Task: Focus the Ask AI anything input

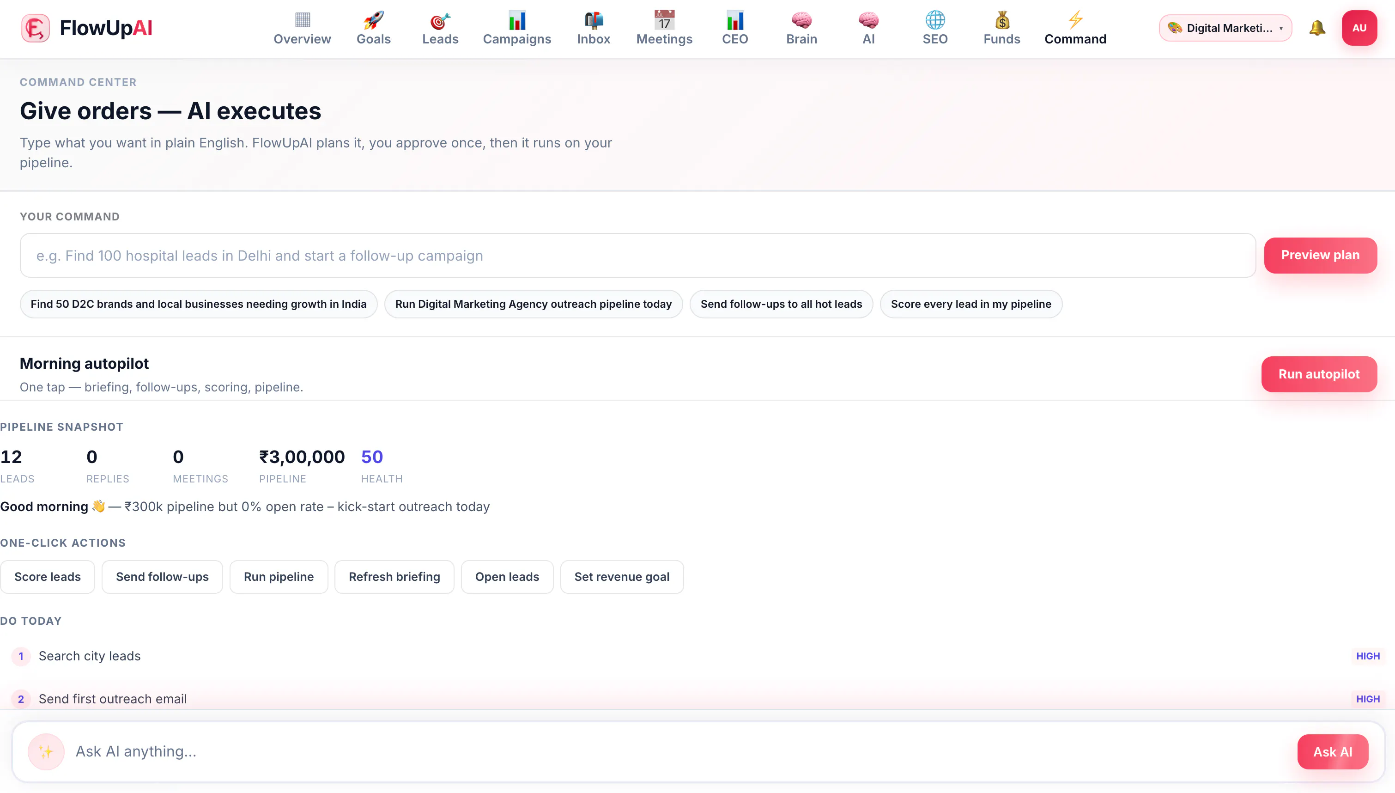Action: pyautogui.click(x=680, y=751)
